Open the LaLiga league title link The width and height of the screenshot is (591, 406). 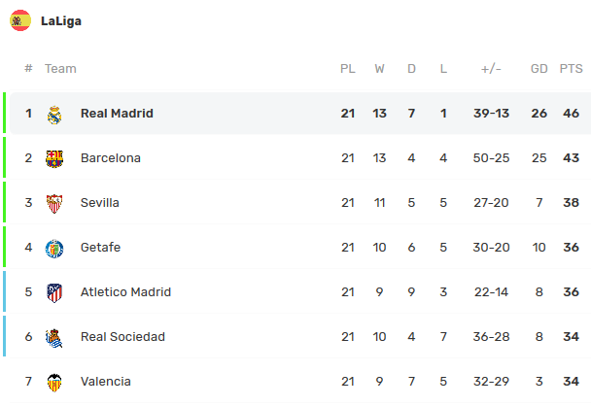pos(60,20)
